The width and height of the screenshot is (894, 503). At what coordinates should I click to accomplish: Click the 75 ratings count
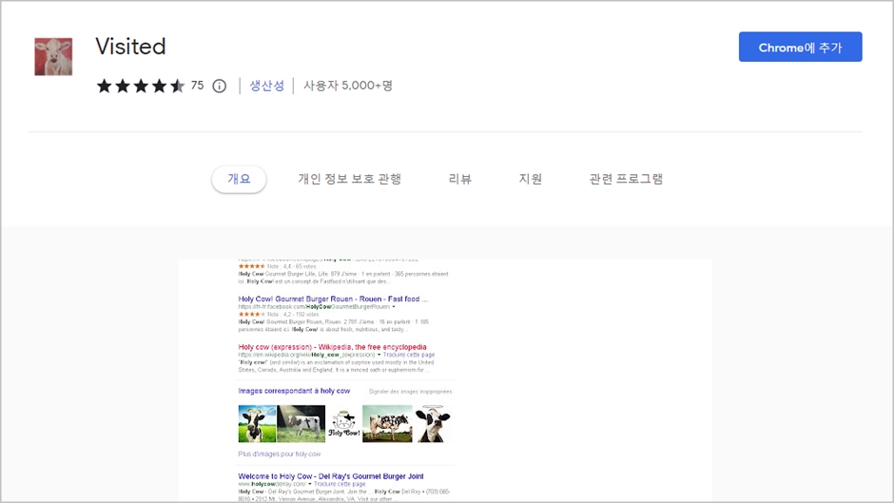[197, 86]
